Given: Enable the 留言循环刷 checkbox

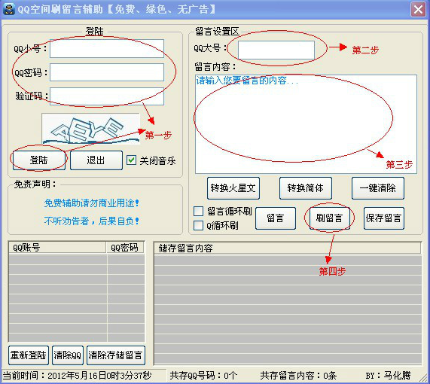Looking at the screenshot, I should tap(198, 212).
